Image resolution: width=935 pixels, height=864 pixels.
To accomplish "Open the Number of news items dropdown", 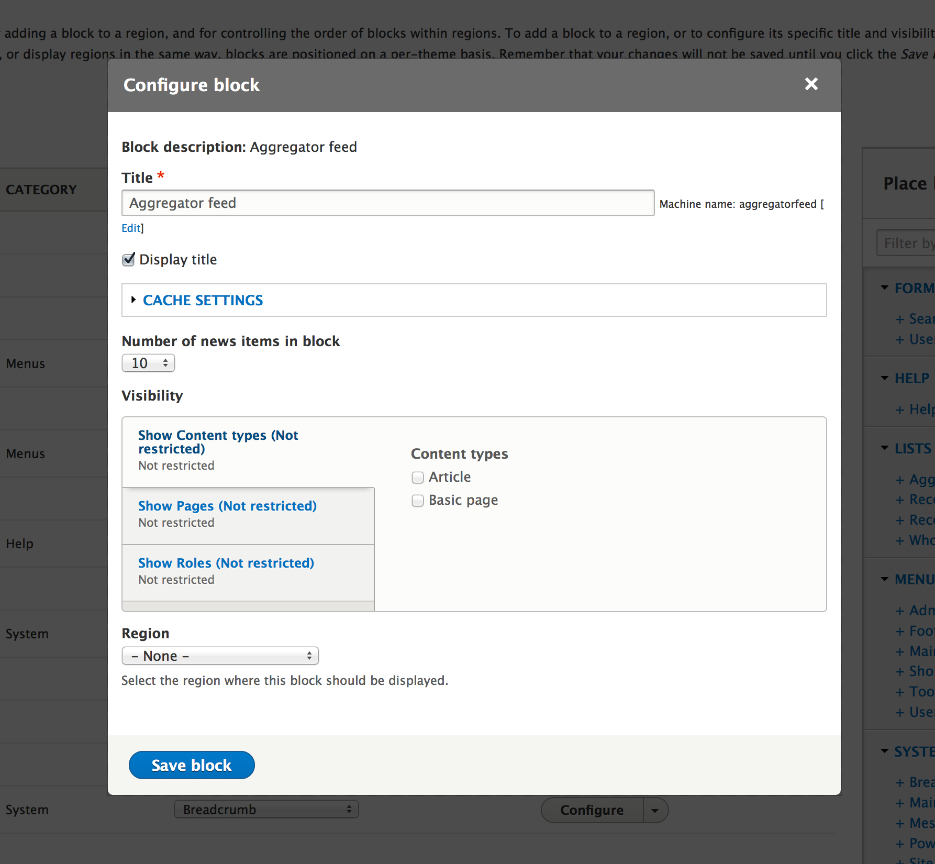I will click(148, 363).
